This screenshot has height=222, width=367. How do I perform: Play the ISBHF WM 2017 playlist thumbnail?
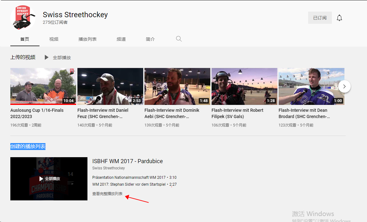point(49,179)
